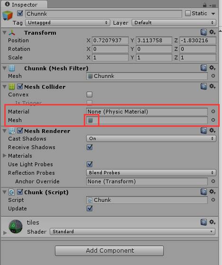Click the Anchor Override object picker circle
This screenshot has width=222, height=265.
[x=213, y=181]
